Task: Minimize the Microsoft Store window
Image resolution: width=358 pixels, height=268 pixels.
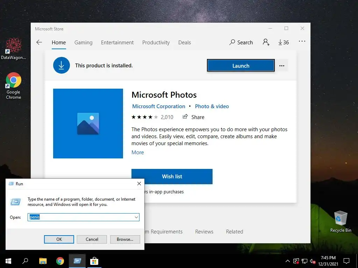Action: [270, 29]
